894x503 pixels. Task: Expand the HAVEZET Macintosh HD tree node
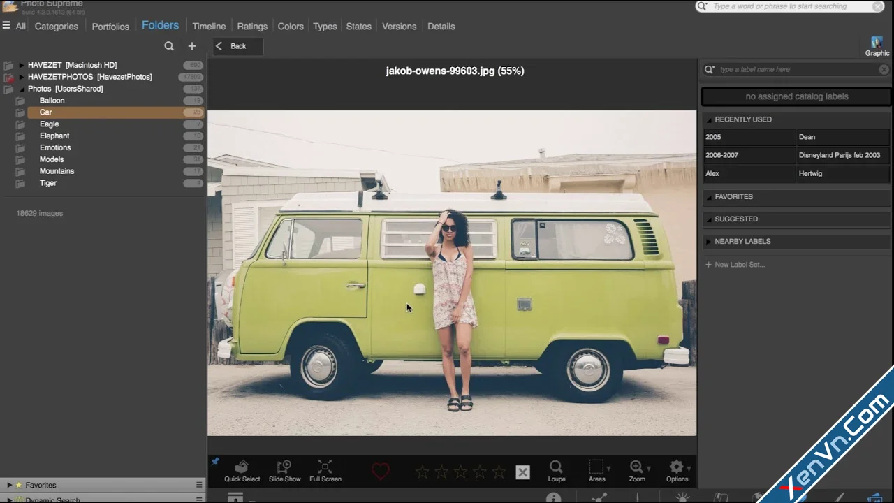click(22, 66)
